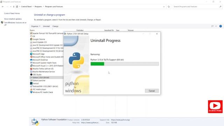
Task: Open Control Panel Home link
Action: point(12,13)
